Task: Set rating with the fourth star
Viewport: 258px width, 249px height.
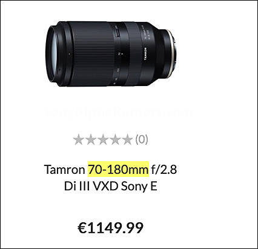Action: pos(115,139)
